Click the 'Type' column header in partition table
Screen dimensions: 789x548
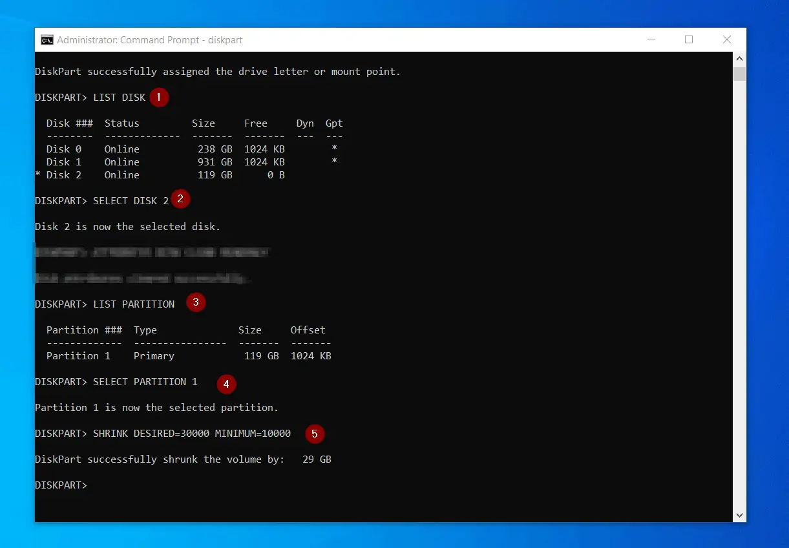[x=145, y=330]
